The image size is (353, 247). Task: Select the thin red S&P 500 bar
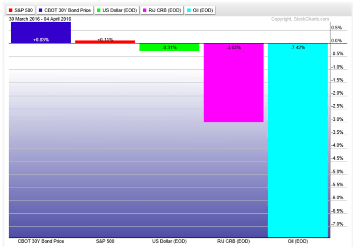(105, 42)
